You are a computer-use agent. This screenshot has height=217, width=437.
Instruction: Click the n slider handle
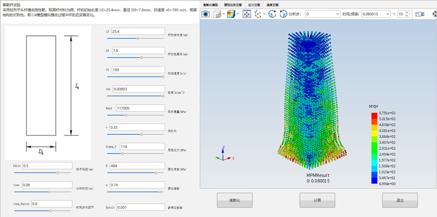160,192
